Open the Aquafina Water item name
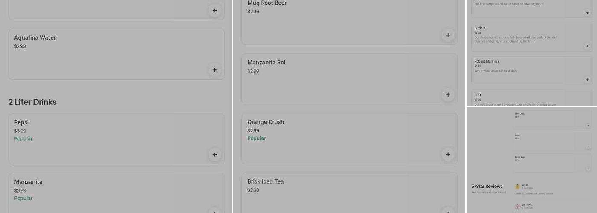Image resolution: width=597 pixels, height=213 pixels. click(x=35, y=38)
